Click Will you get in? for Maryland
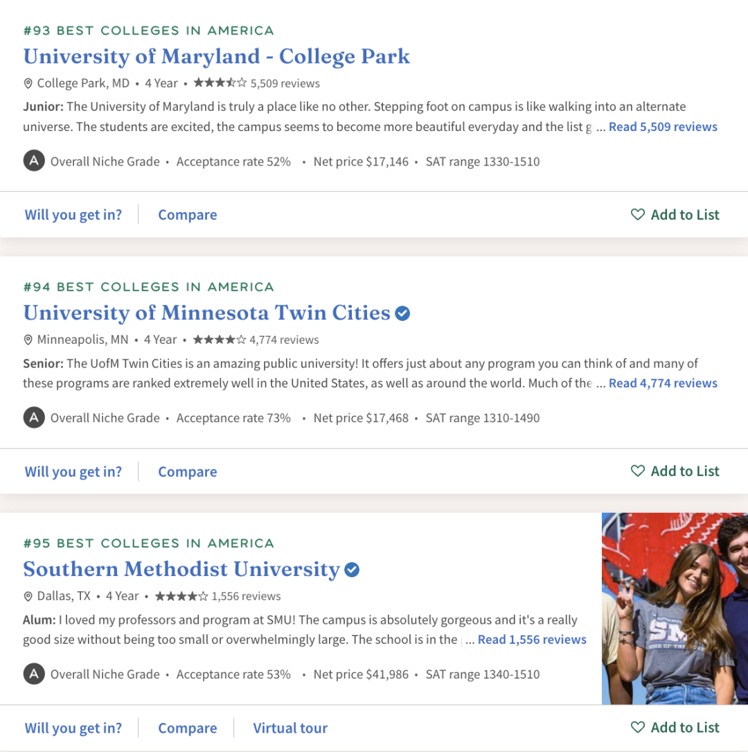Viewport: 748px width, 752px height. pos(73,215)
